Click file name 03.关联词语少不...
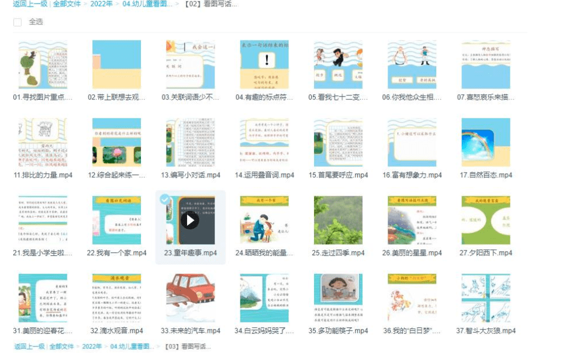Screen dimensions: 569x353 click(190, 97)
